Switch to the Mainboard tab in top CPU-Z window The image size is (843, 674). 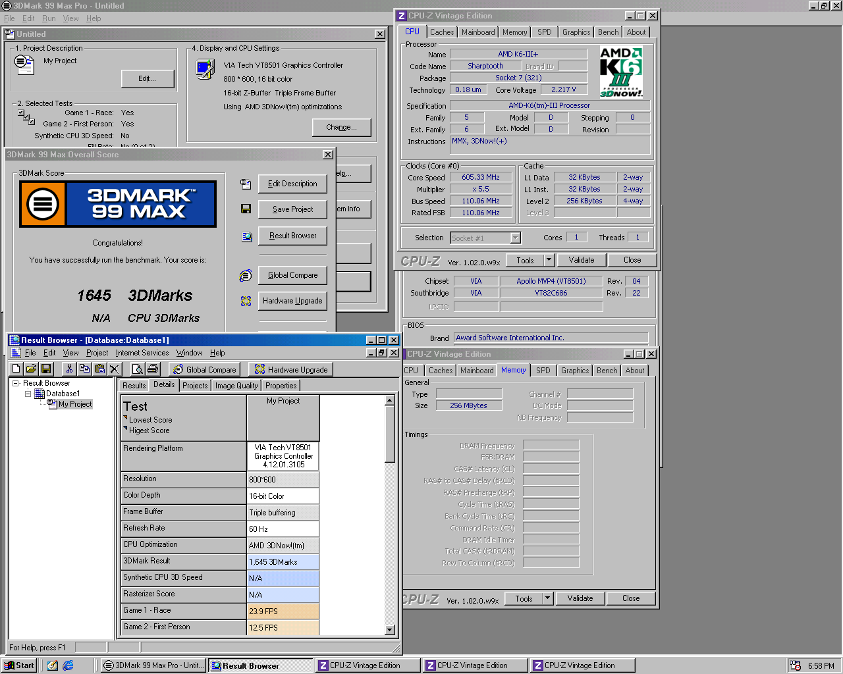[x=478, y=32]
